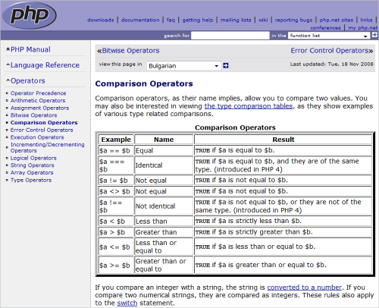Image resolution: width=379 pixels, height=308 pixels.
Task: Open conferences link
Action: click(x=325, y=27)
